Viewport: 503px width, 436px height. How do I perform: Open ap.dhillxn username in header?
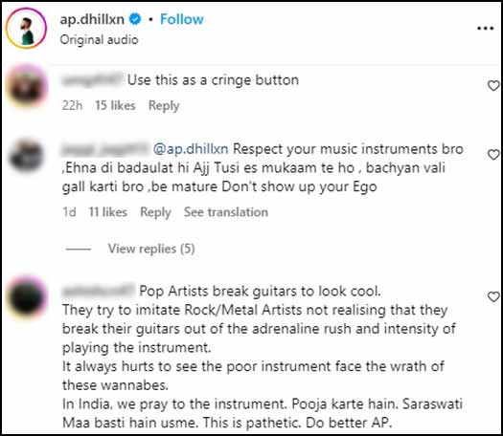(92, 19)
